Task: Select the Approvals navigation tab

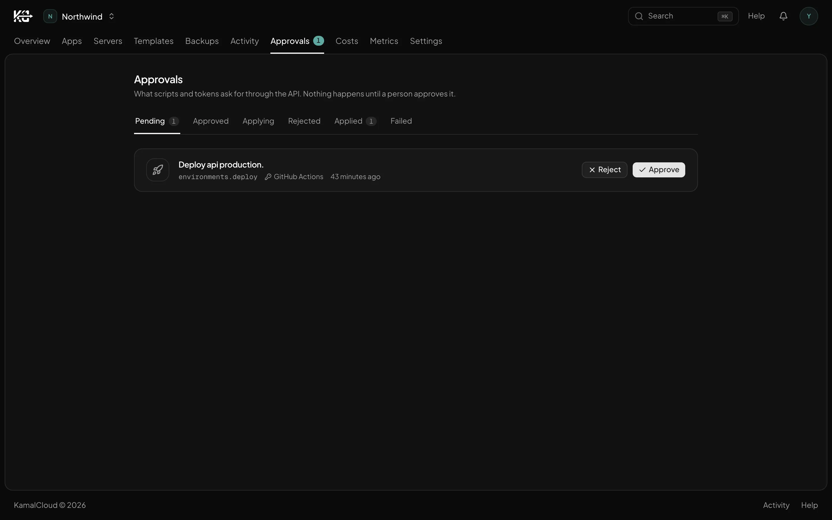Action: click(x=297, y=41)
